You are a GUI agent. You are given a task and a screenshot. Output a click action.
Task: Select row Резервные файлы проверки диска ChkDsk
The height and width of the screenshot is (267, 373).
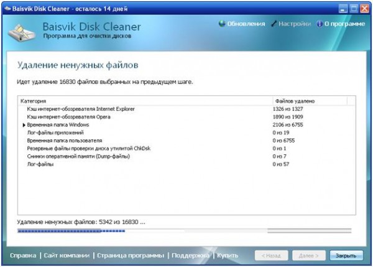point(186,148)
